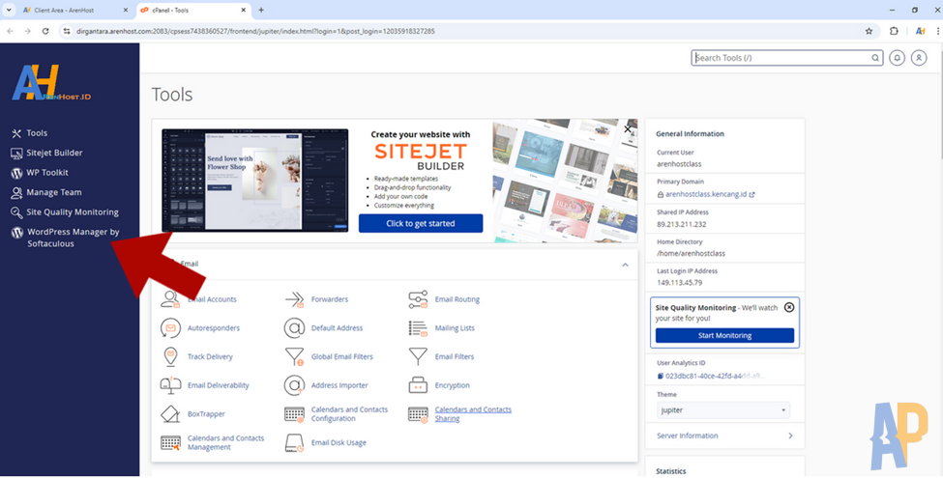Open the Theme dropdown showing jupiter
Screen dimensions: 943x478
[x=722, y=410]
